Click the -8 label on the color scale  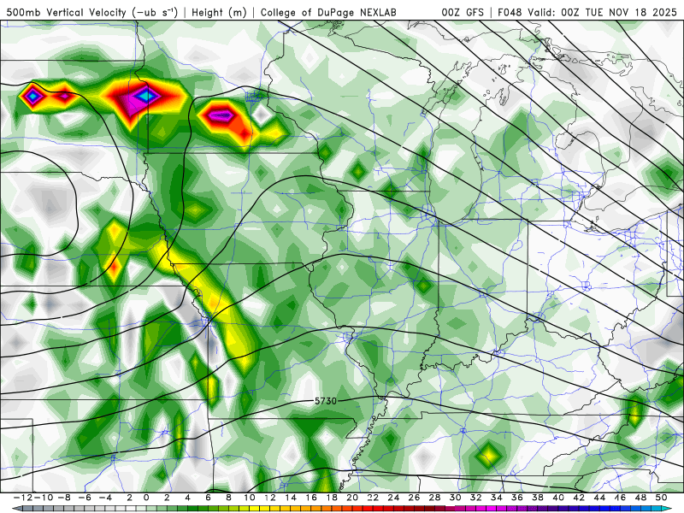click(63, 498)
